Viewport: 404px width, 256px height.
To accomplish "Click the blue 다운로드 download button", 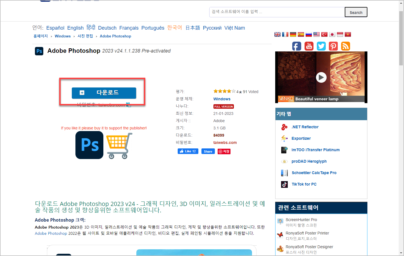I will [x=104, y=93].
